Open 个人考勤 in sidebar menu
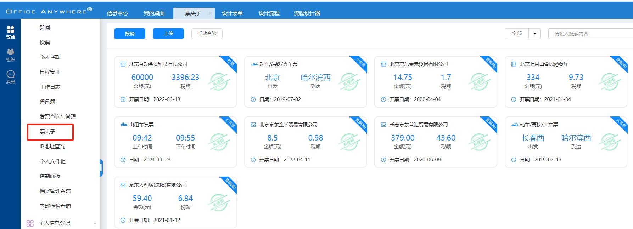This screenshot has height=229, width=633. point(50,57)
